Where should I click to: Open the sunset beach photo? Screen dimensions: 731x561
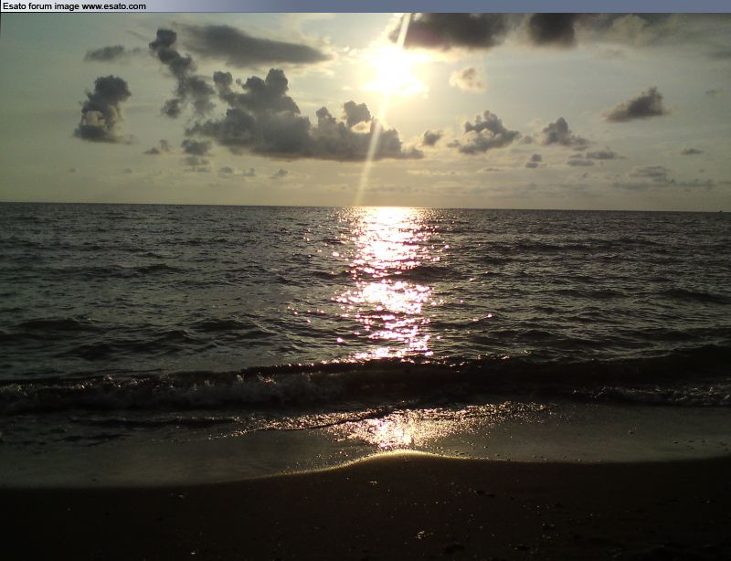(x=365, y=287)
